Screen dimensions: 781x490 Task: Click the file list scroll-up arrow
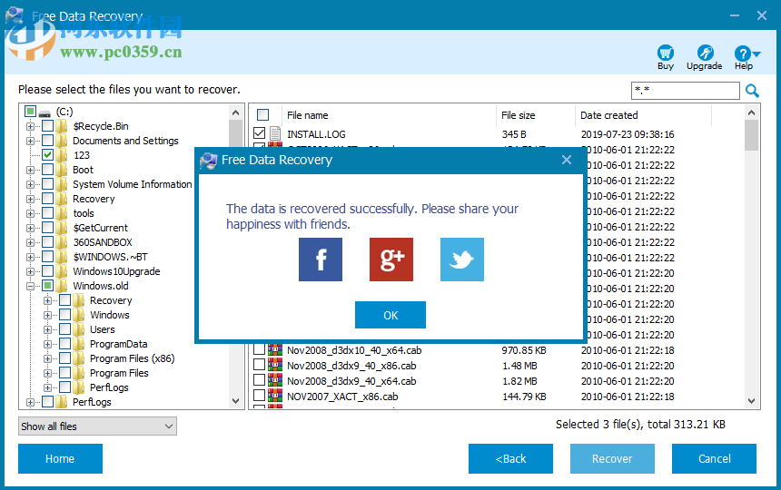click(x=752, y=113)
